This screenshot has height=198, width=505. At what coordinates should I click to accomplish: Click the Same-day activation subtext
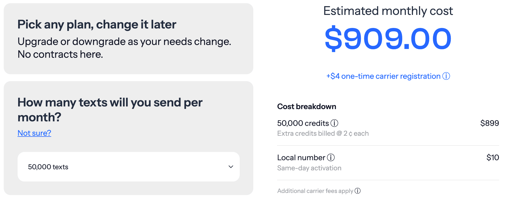tap(309, 168)
